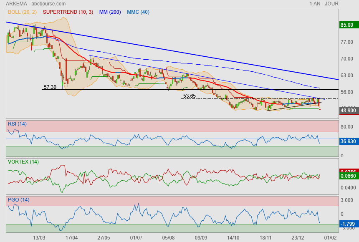Click the 01/07 date on the time axis
This screenshot has height=242, width=359.
point(136,237)
